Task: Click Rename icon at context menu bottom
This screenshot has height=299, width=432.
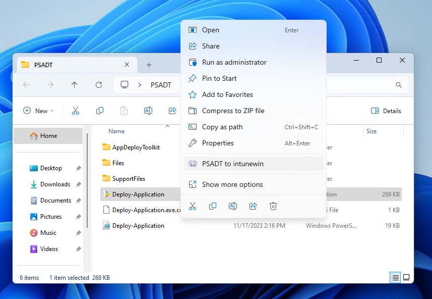Action: pyautogui.click(x=233, y=206)
